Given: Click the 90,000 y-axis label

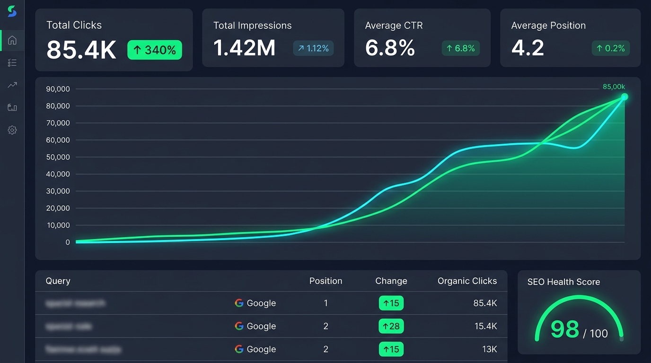Looking at the screenshot, I should tap(58, 89).
